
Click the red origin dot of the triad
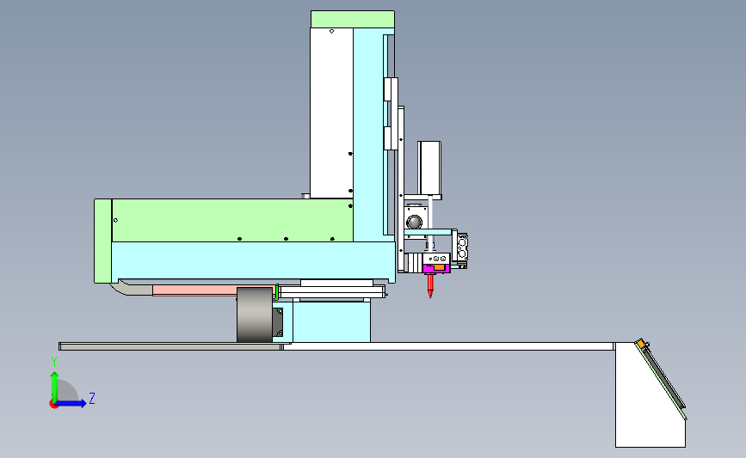point(53,405)
